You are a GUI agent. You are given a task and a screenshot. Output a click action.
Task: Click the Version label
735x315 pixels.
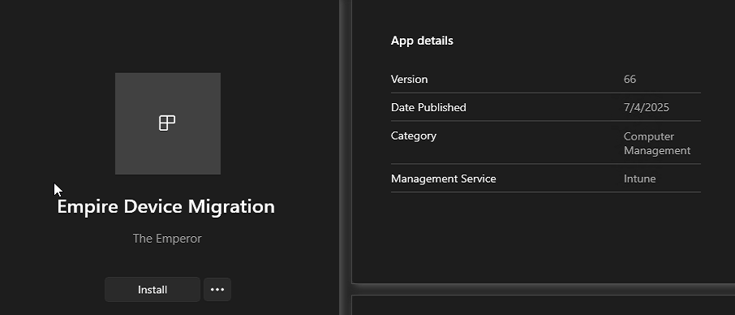409,80
